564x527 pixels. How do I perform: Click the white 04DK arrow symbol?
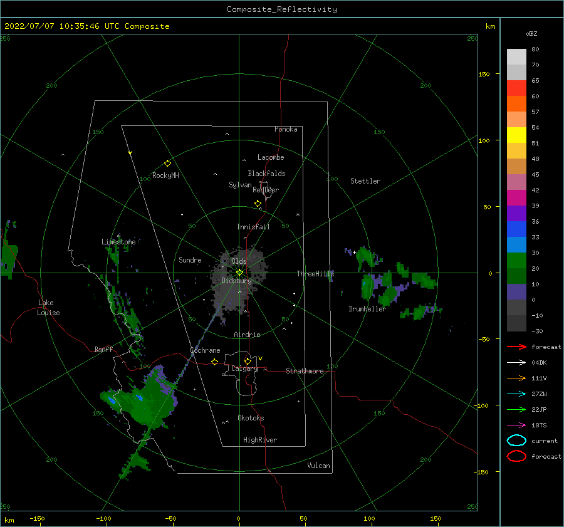pos(516,362)
